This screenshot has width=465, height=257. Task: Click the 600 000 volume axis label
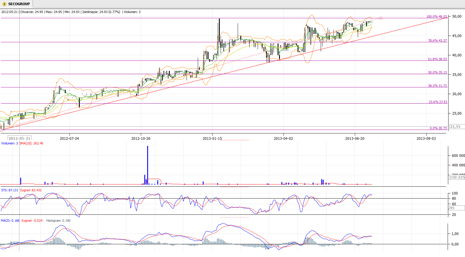point(458,155)
